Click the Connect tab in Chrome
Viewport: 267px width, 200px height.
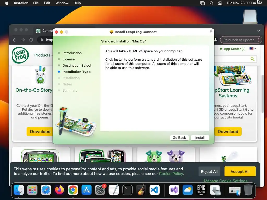45,31
